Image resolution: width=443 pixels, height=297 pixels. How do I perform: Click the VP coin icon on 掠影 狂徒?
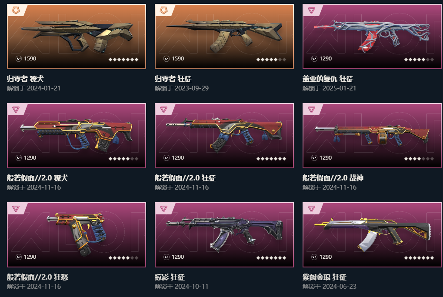(x=167, y=257)
